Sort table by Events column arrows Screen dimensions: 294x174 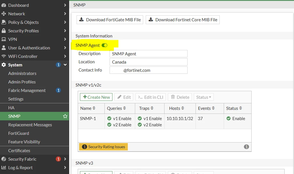tap(213, 108)
